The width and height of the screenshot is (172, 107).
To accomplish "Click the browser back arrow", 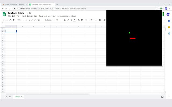I will coord(3,8).
